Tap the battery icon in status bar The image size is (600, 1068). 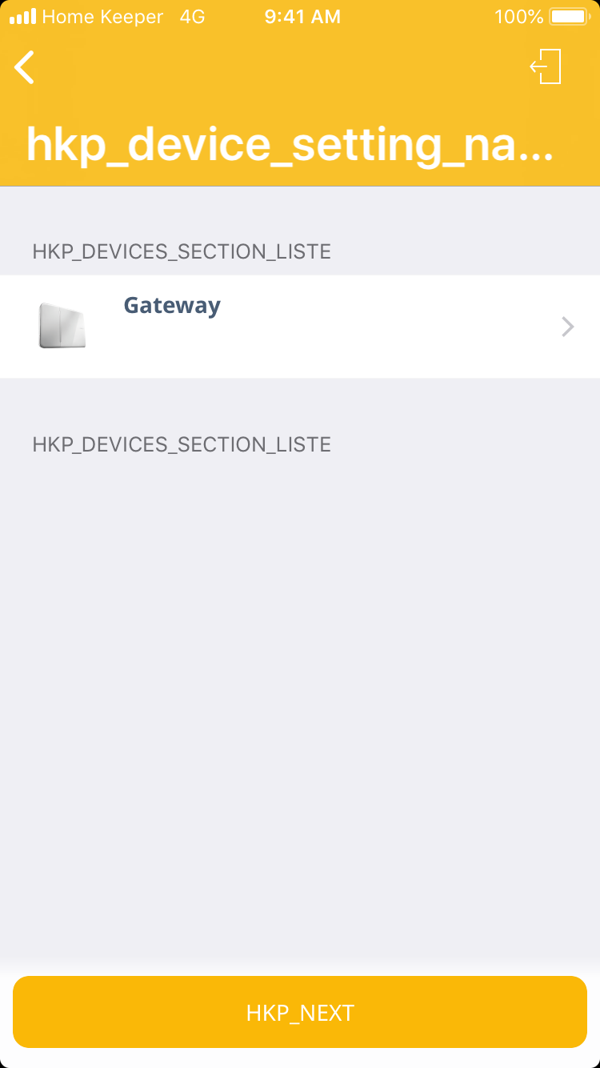click(569, 17)
